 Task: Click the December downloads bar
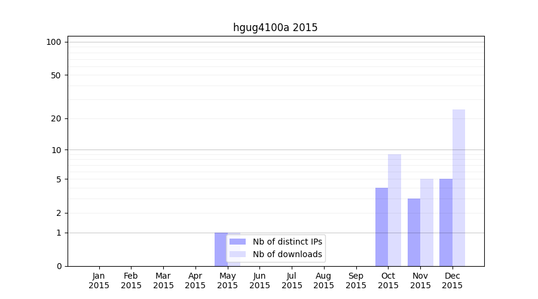tap(458, 188)
